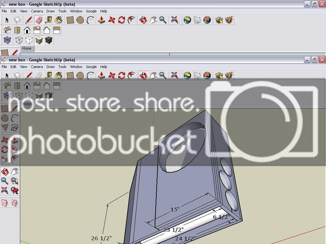Enable X-Ray face style in upper window
This screenshot has height=244, width=326.
[x=7, y=40]
